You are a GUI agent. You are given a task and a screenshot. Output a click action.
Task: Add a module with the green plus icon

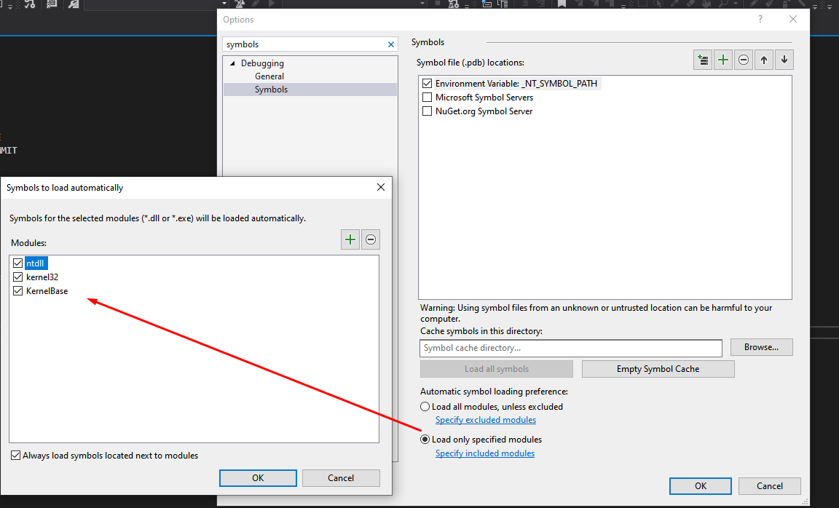350,239
